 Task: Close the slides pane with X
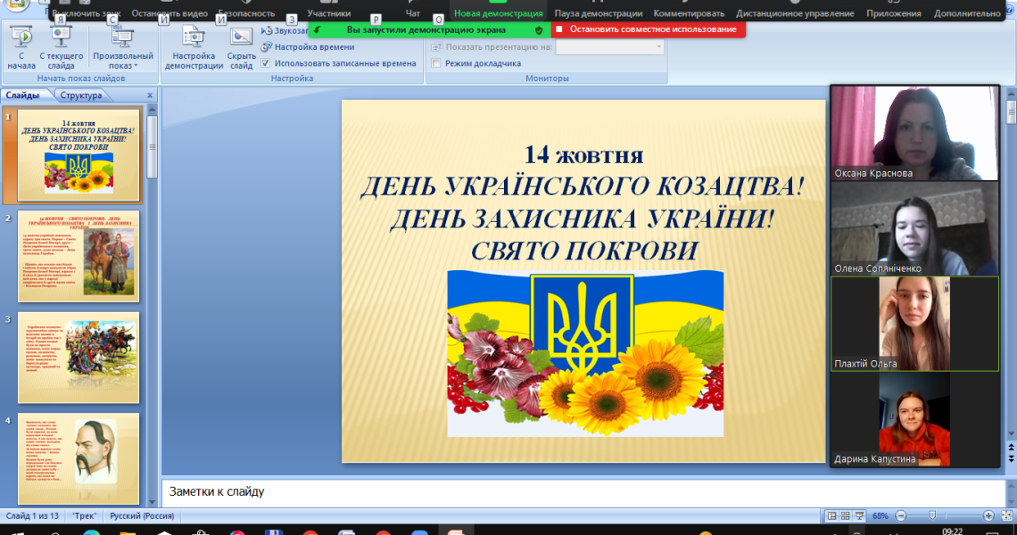pyautogui.click(x=150, y=95)
